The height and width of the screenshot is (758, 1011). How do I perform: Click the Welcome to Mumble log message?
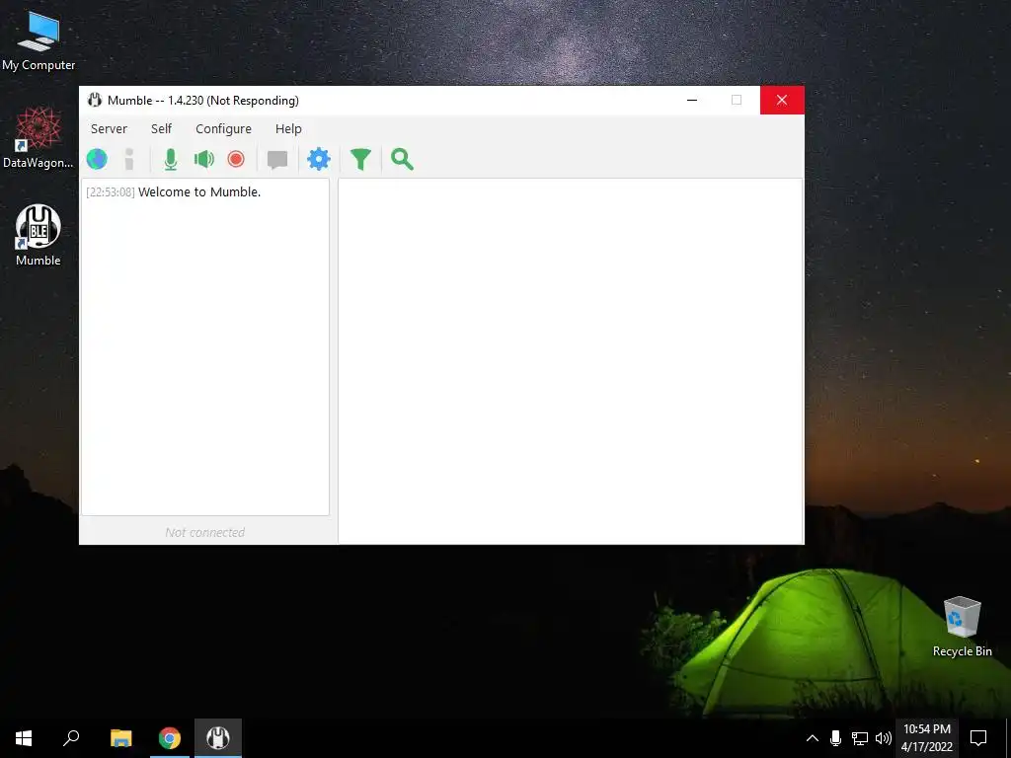(x=199, y=192)
